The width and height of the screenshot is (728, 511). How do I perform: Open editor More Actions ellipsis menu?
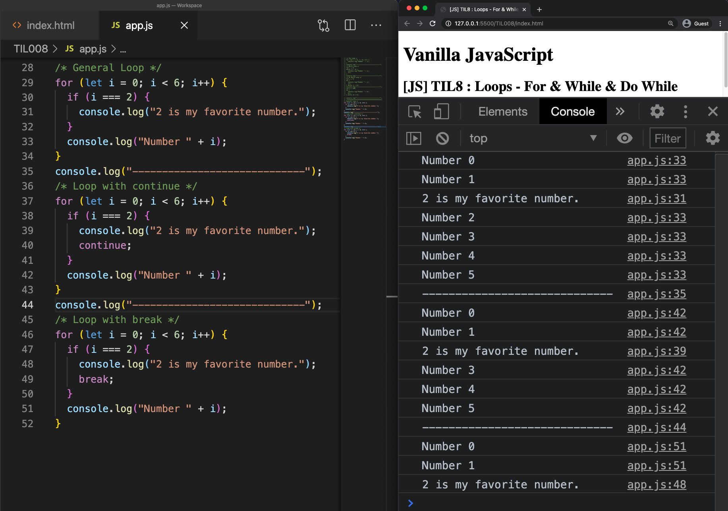pos(376,25)
